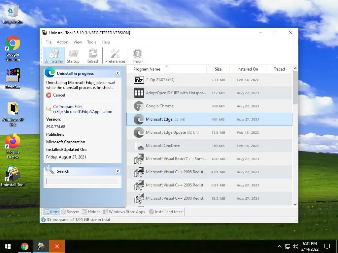This screenshot has width=338, height=253.
Task: Open the Help toolbar dropdown
Action: pyautogui.click(x=138, y=55)
